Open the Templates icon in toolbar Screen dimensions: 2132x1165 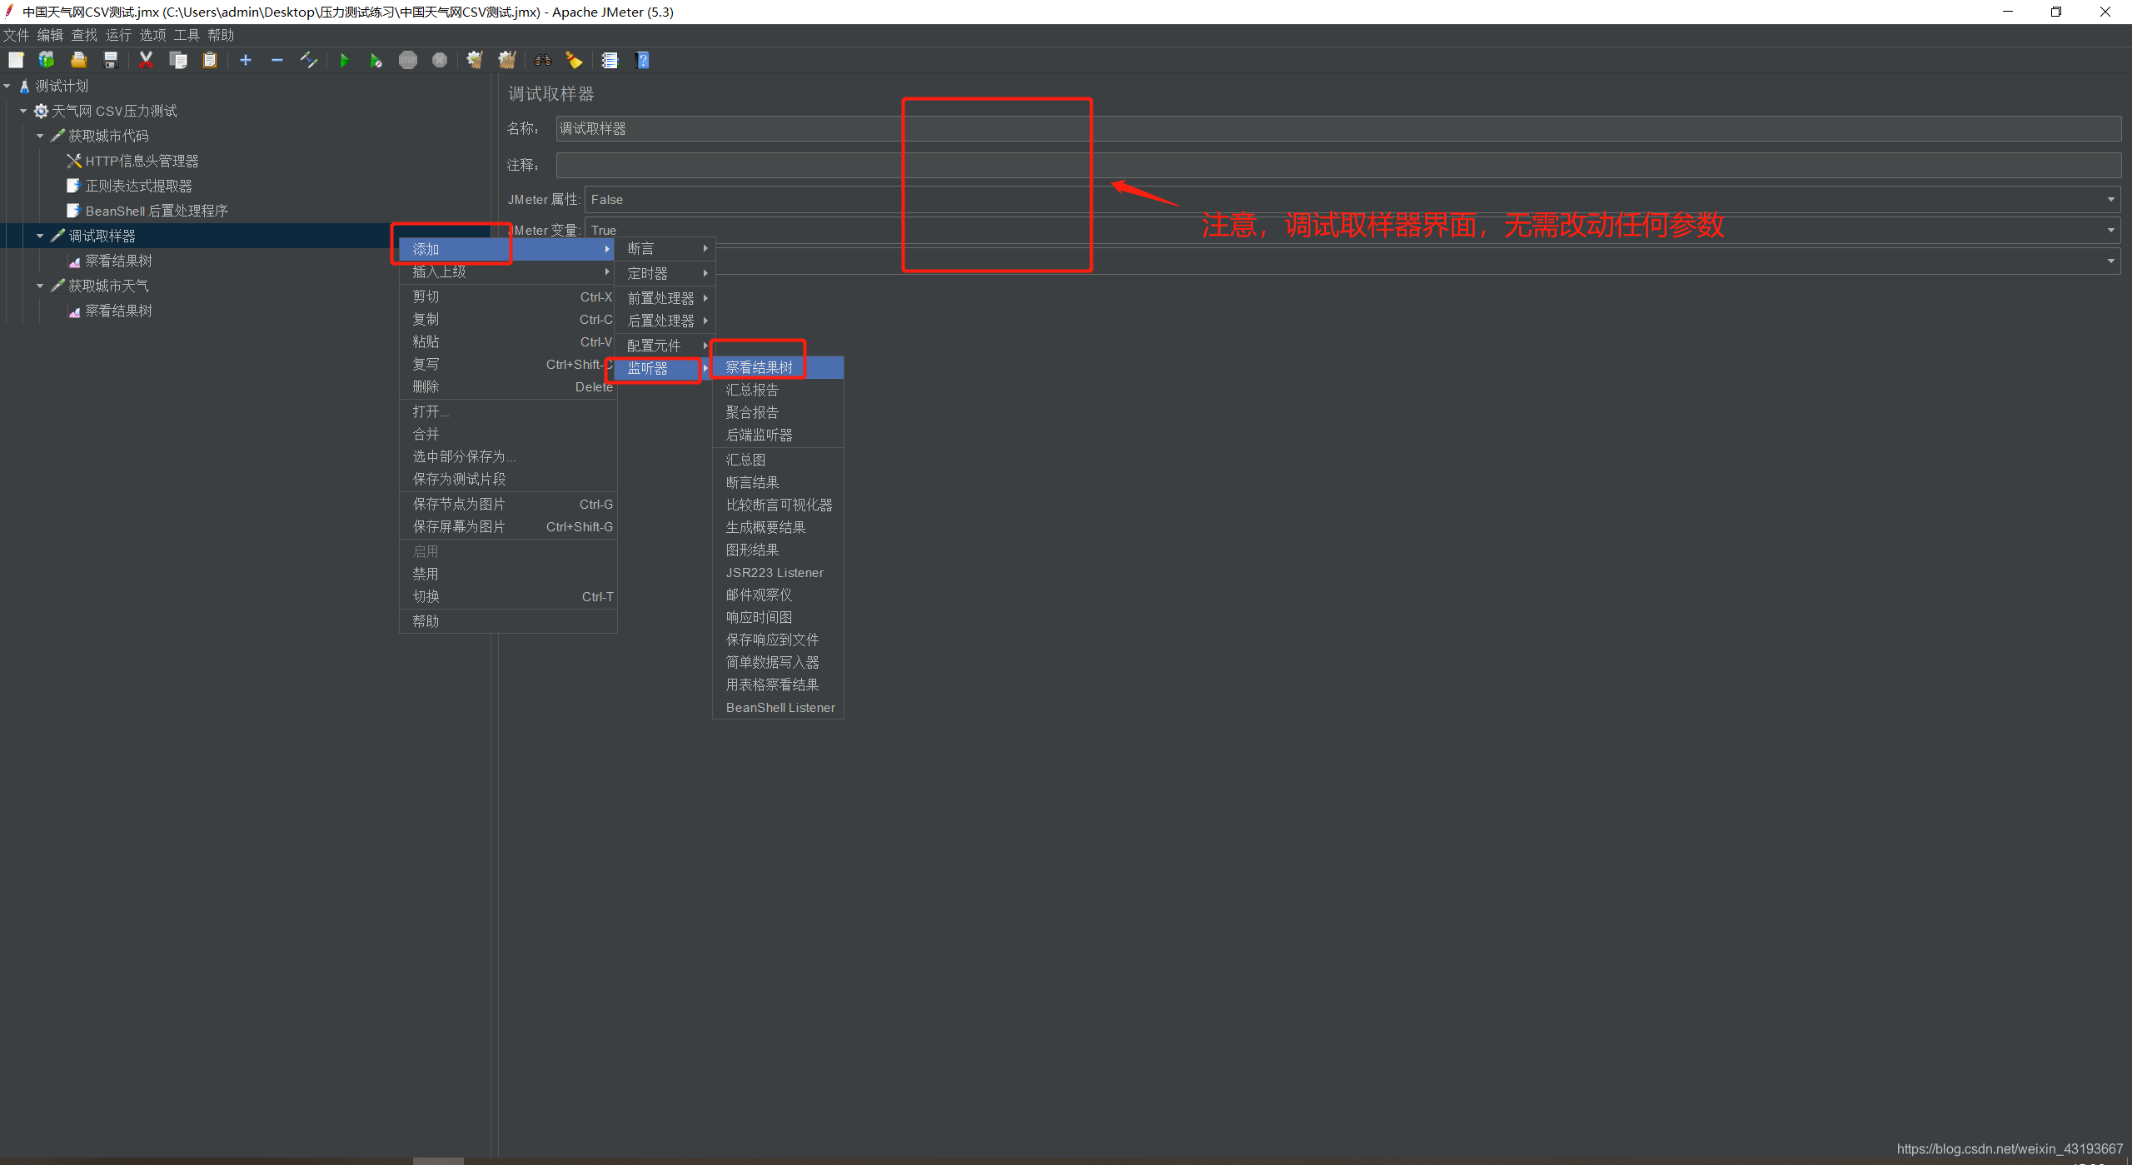(x=47, y=60)
